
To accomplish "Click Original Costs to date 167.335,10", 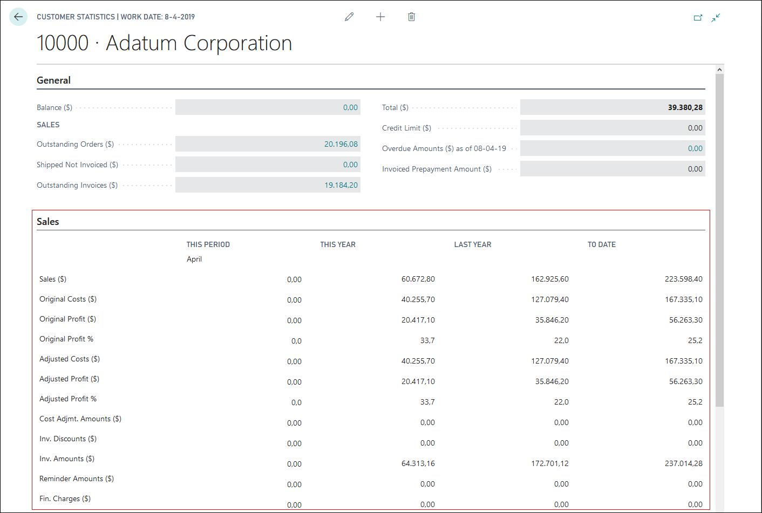I will click(x=684, y=299).
